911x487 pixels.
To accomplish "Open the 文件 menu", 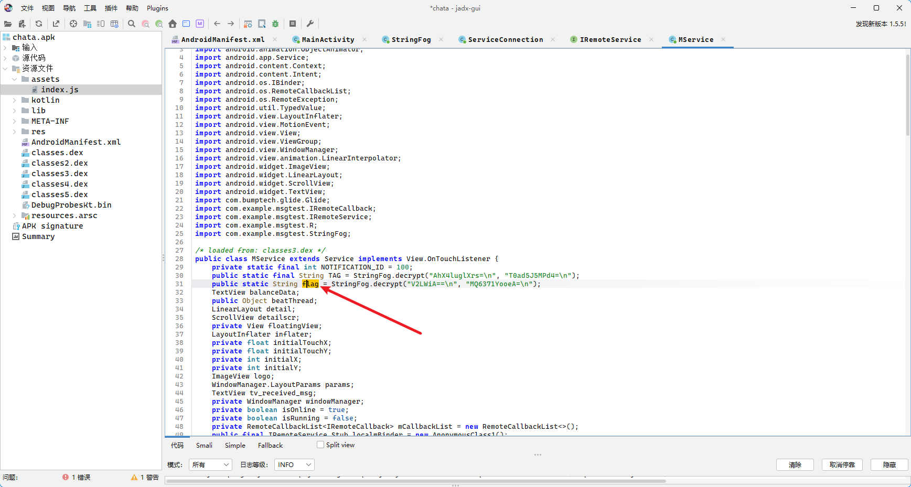I will [x=27, y=8].
